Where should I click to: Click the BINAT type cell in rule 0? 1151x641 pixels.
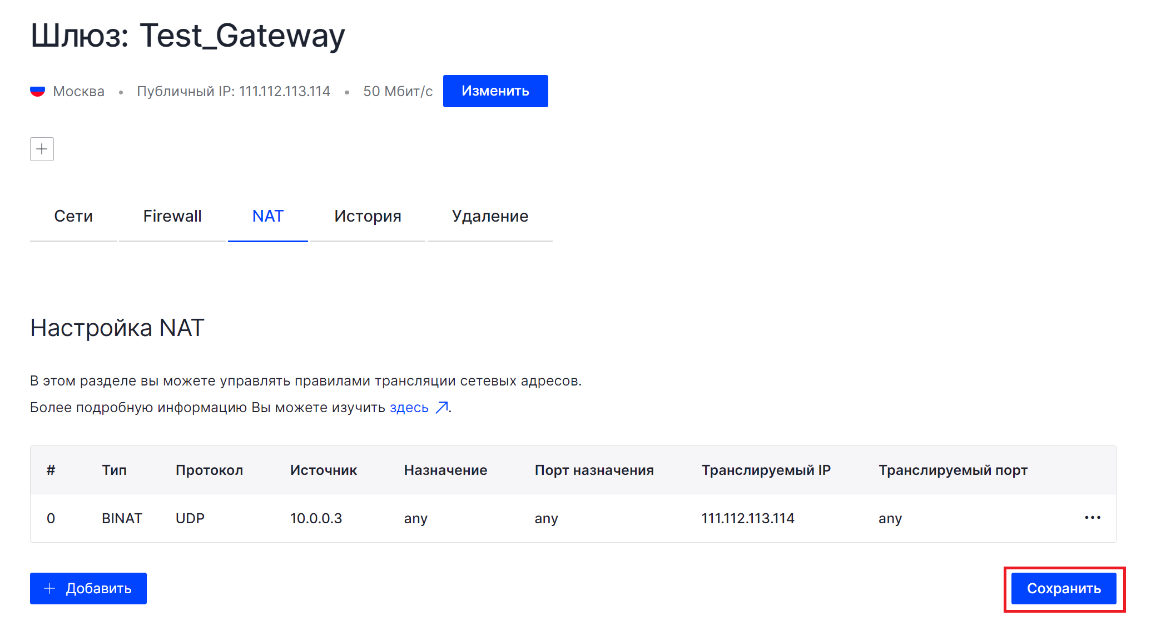click(x=122, y=518)
